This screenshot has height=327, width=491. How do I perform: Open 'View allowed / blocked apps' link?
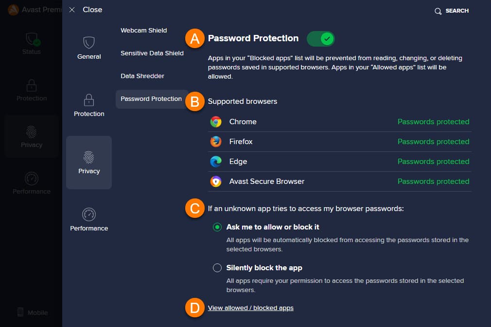click(251, 308)
